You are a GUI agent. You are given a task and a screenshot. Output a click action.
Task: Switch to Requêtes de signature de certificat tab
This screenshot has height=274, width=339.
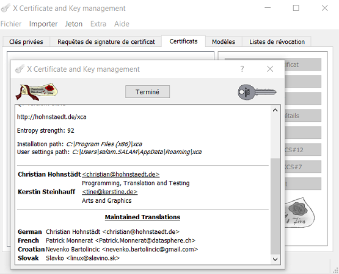(x=106, y=41)
